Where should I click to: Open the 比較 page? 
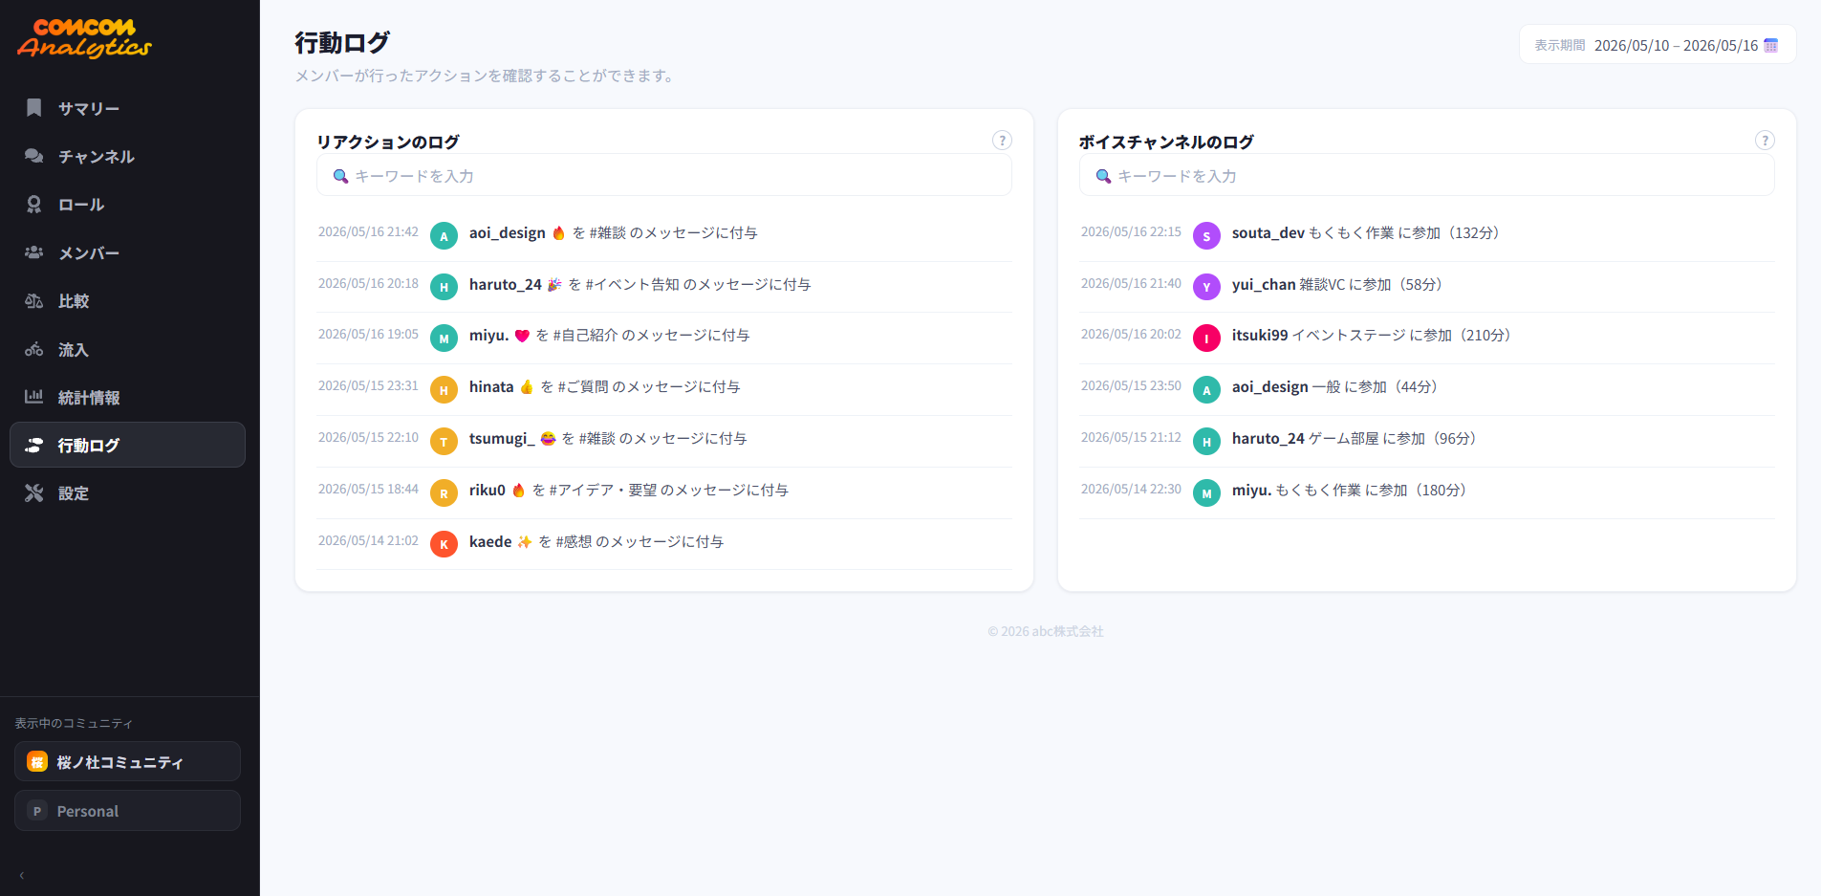point(127,300)
